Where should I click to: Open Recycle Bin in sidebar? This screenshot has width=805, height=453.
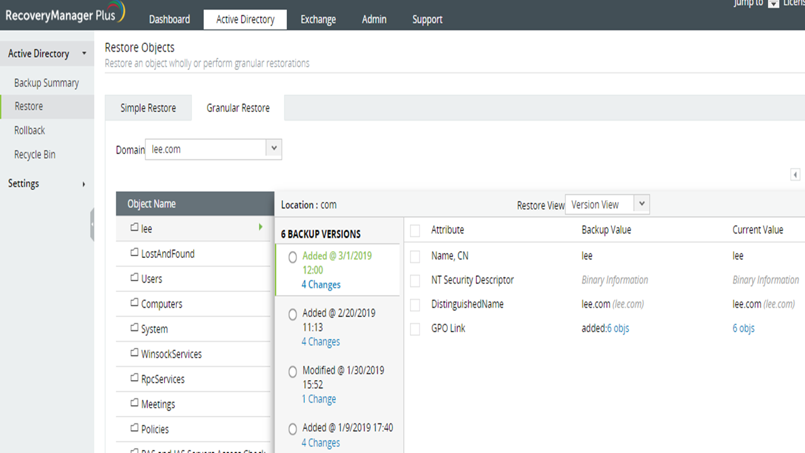(x=35, y=155)
